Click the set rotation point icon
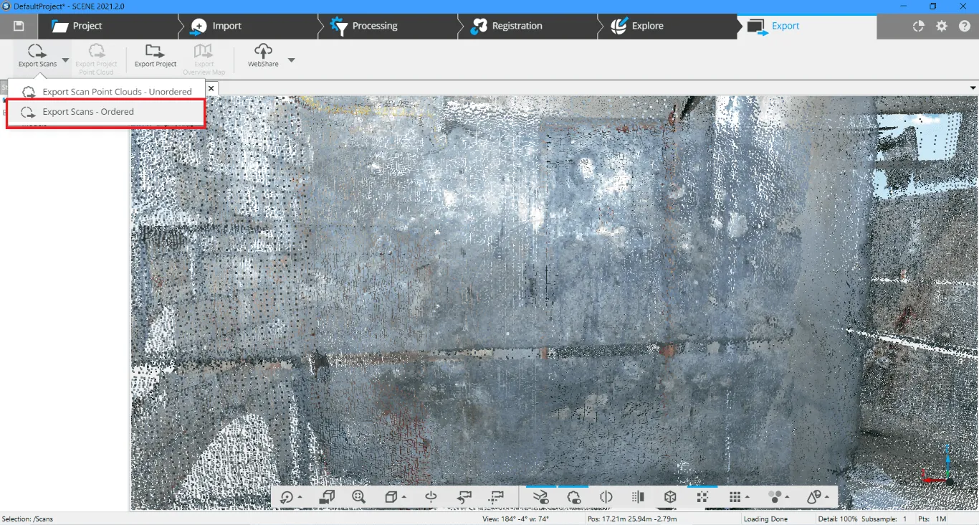The width and height of the screenshot is (979, 525). coord(431,497)
